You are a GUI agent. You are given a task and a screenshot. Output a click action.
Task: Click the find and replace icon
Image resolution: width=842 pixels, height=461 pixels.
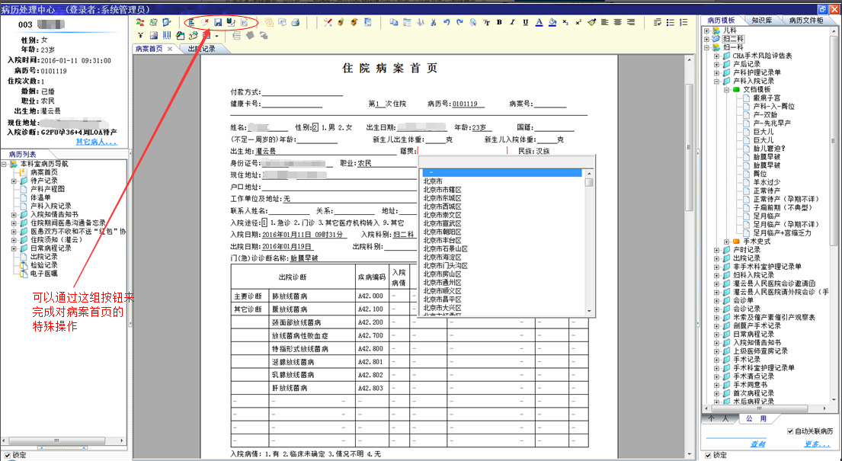473,22
